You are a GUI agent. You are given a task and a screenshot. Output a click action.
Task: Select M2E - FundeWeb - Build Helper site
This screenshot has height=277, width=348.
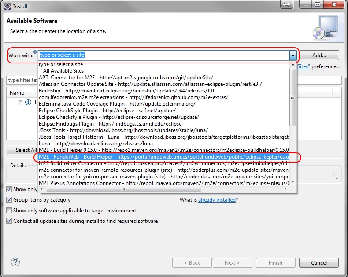pyautogui.click(x=164, y=157)
